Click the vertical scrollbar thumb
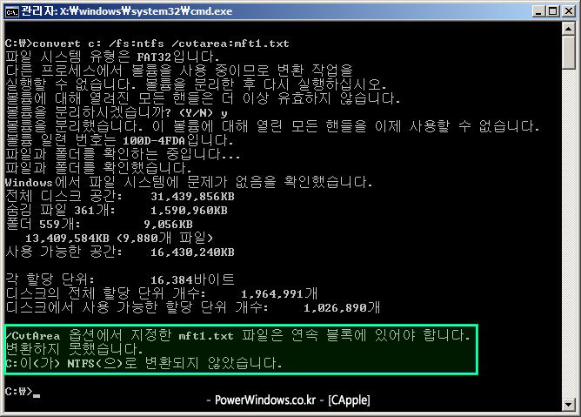This screenshot has height=417, width=581. [569, 52]
